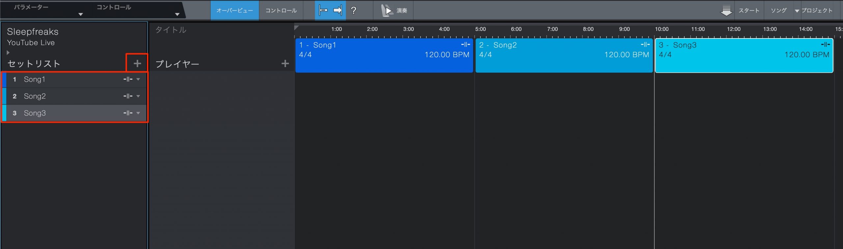Click the 1:00 mark on the ruler
This screenshot has height=249, width=843.
coord(337,29)
